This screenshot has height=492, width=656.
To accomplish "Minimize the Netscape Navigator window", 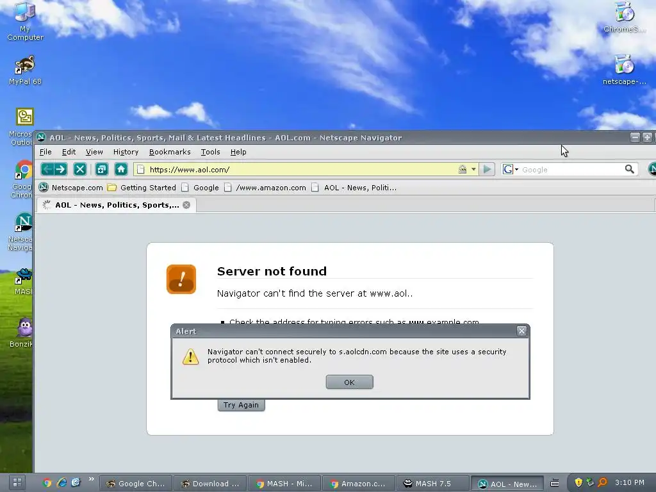I will [635, 137].
